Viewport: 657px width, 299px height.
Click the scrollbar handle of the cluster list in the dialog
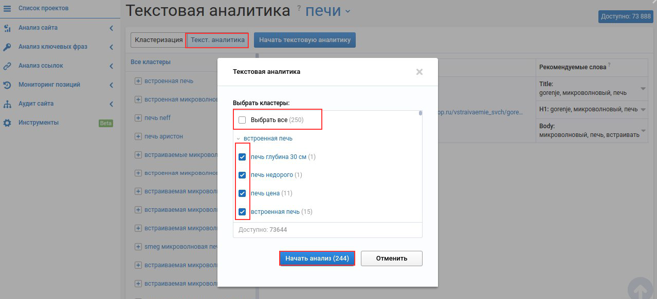click(420, 113)
